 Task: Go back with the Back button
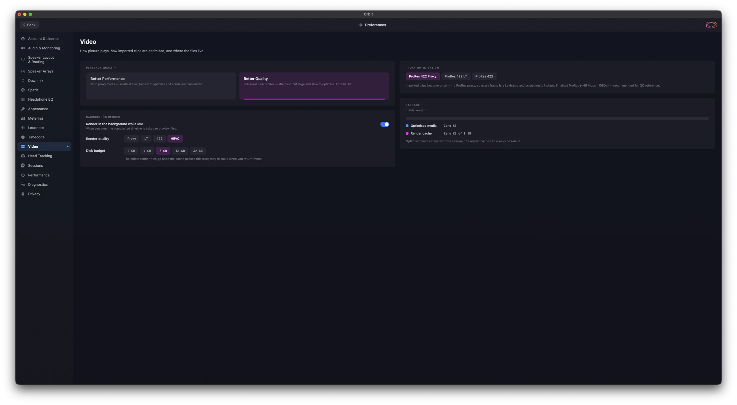point(29,25)
